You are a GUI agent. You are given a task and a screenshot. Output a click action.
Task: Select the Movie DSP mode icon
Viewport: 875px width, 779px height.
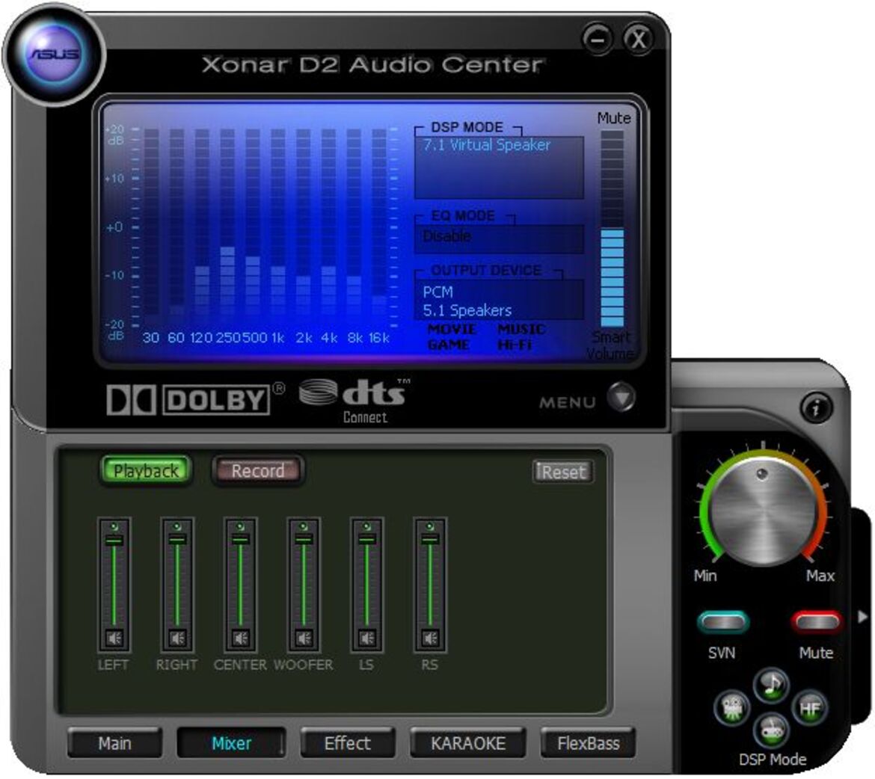pos(731,708)
